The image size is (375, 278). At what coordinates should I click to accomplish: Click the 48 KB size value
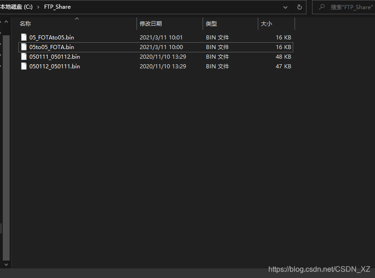pos(284,56)
